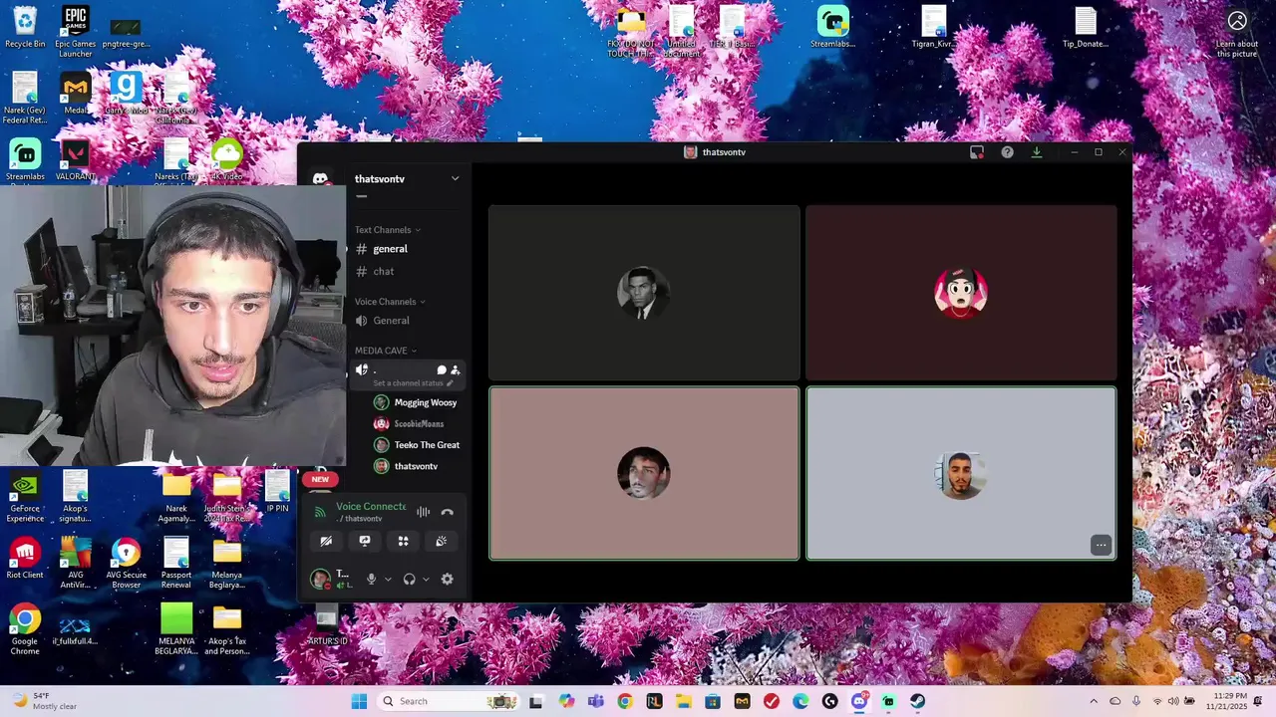
Task: Open taskbar clock showing 11:29 PM
Action: click(1225, 701)
